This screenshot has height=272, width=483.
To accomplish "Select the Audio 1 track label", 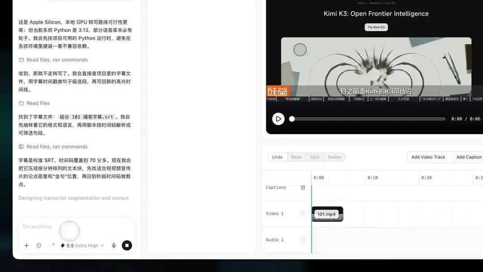I will pos(275,240).
